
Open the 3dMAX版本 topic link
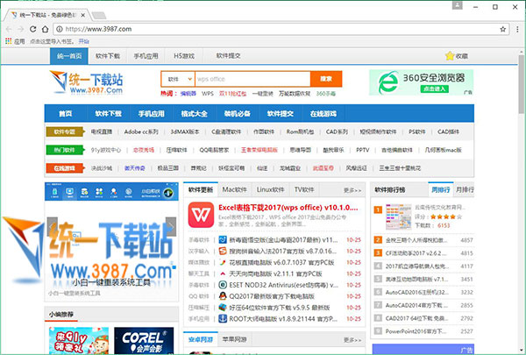185,131
